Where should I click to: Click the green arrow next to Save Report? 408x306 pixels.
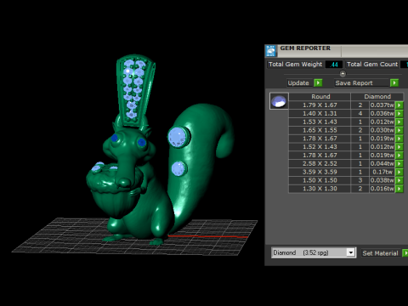click(x=394, y=82)
